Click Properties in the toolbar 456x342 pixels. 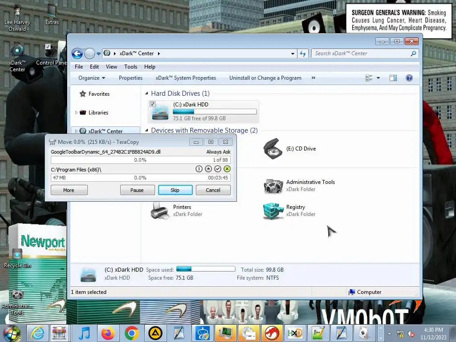130,78
